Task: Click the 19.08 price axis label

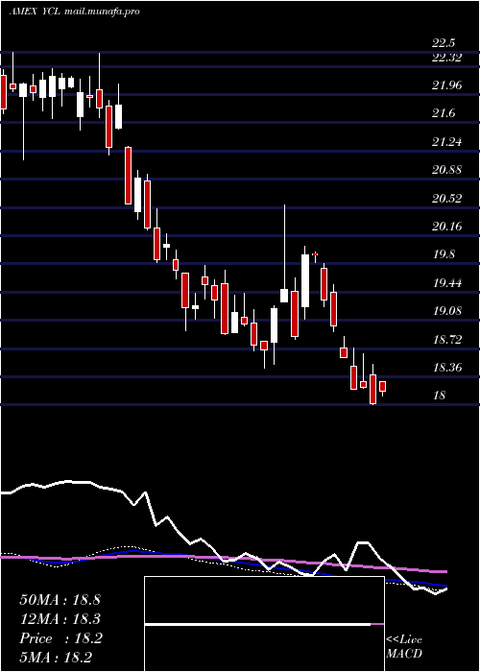Action: point(446,311)
